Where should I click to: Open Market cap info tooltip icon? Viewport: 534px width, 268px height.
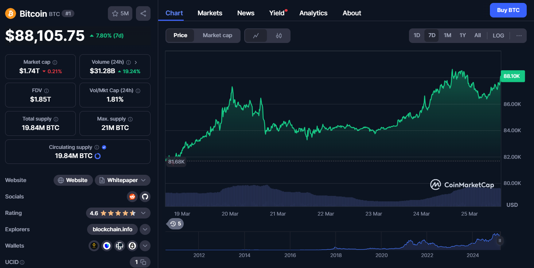55,62
